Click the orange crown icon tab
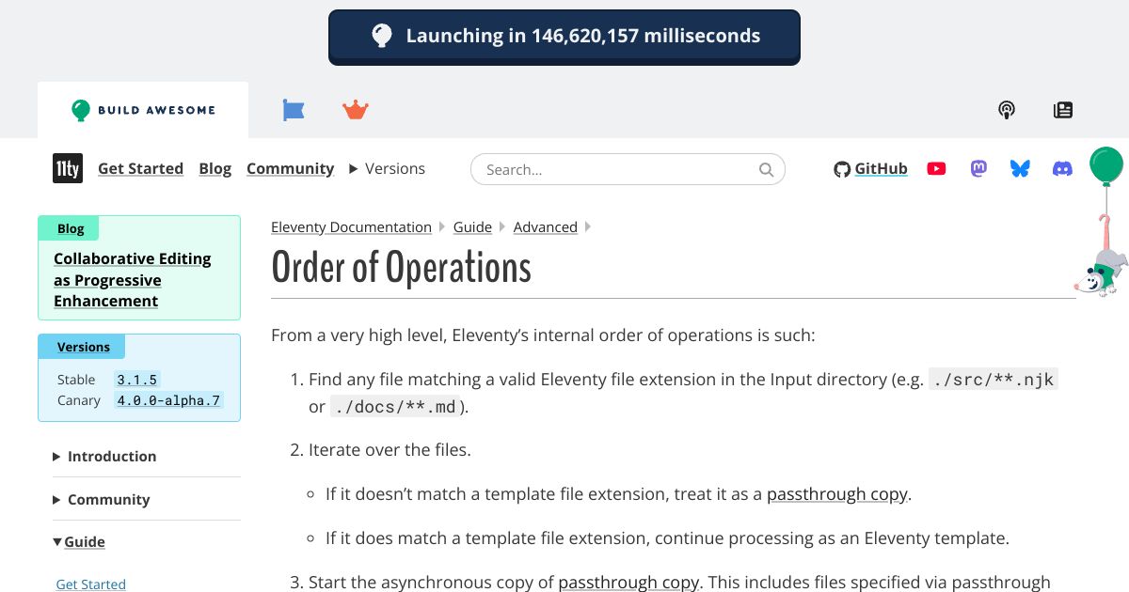The image size is (1129, 592). pyautogui.click(x=356, y=110)
